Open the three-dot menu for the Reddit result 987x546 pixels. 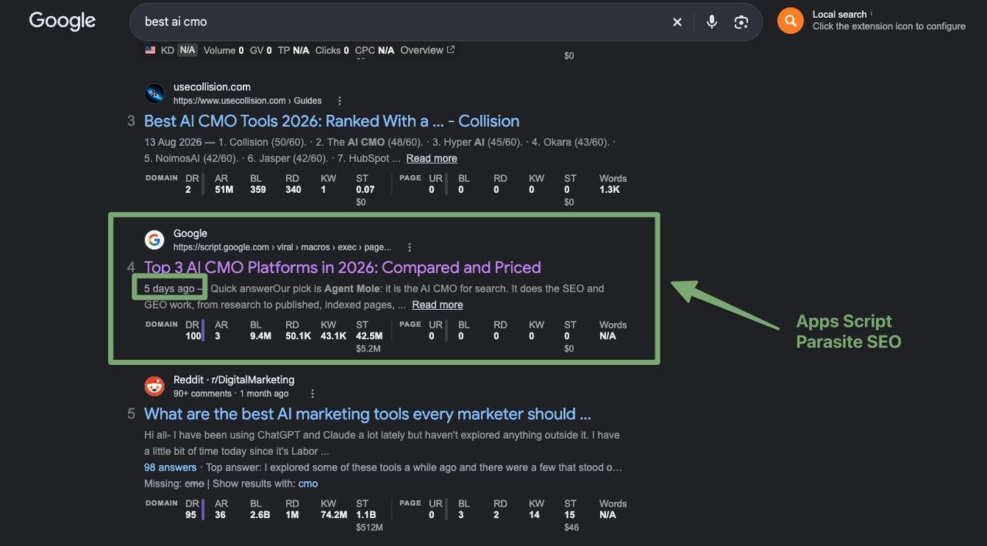312,394
